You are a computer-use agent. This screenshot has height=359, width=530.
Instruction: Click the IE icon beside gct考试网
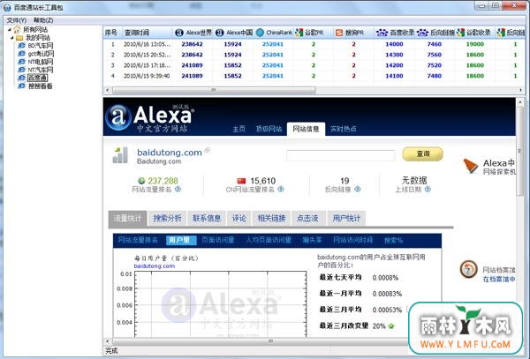click(x=21, y=54)
